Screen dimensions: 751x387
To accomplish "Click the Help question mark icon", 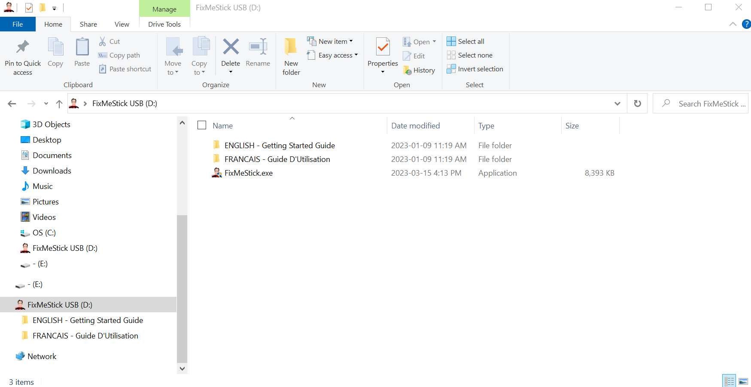I will (x=746, y=24).
